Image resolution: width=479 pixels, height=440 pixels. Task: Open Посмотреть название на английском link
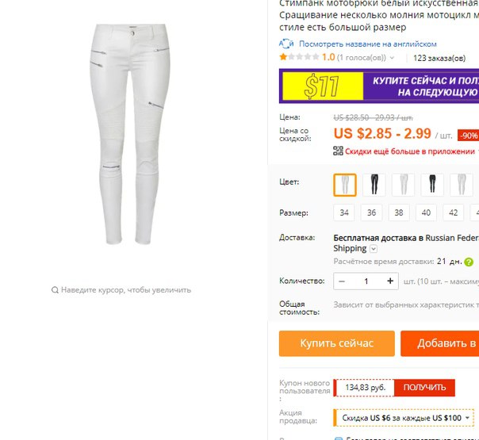(368, 44)
